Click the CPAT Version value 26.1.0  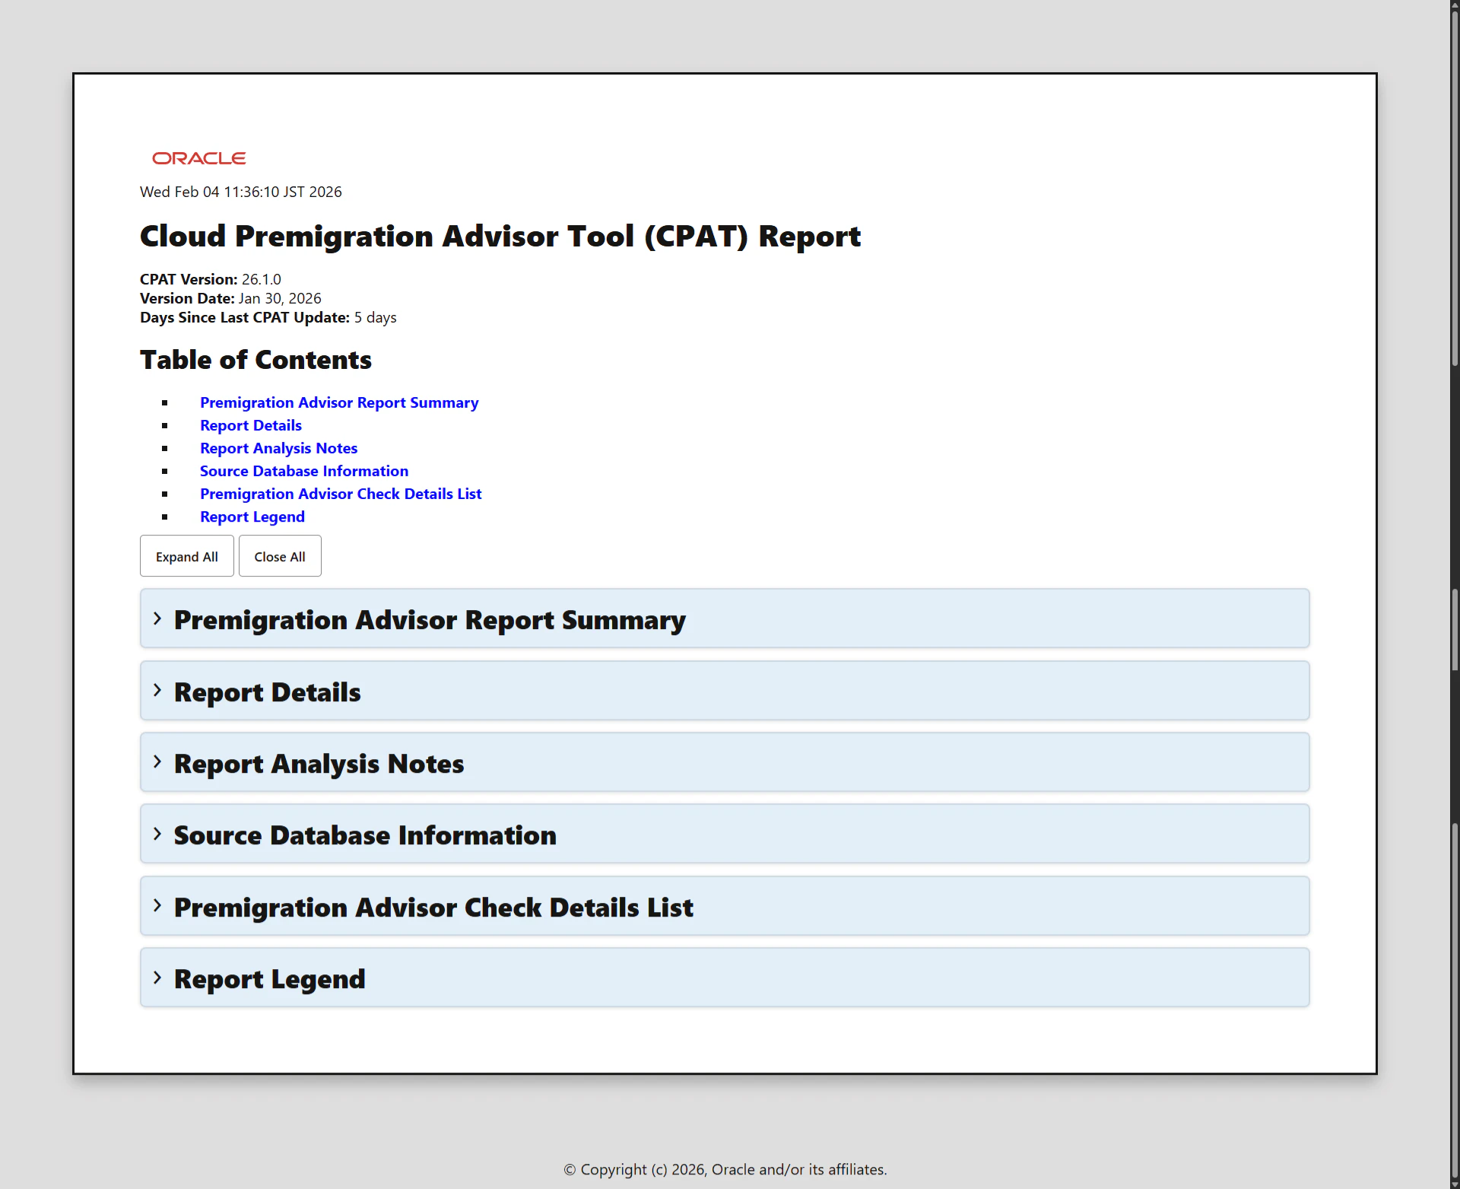[x=262, y=279]
